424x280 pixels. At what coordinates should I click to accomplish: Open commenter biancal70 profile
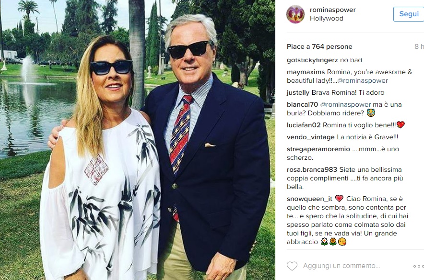click(x=302, y=104)
